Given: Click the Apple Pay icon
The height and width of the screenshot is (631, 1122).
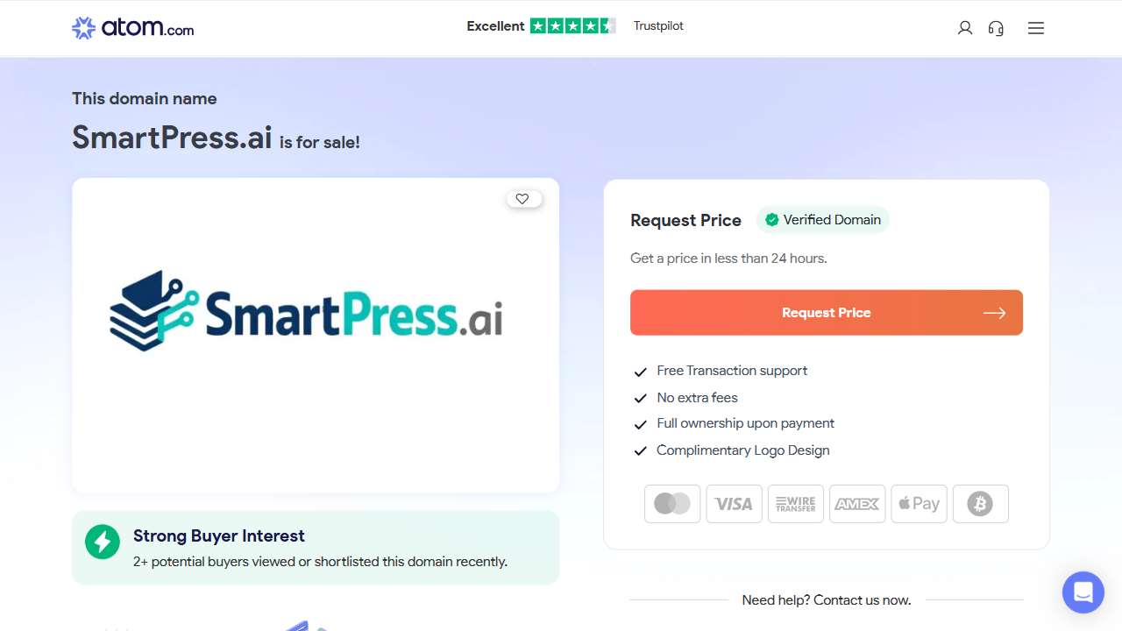Looking at the screenshot, I should 919,503.
